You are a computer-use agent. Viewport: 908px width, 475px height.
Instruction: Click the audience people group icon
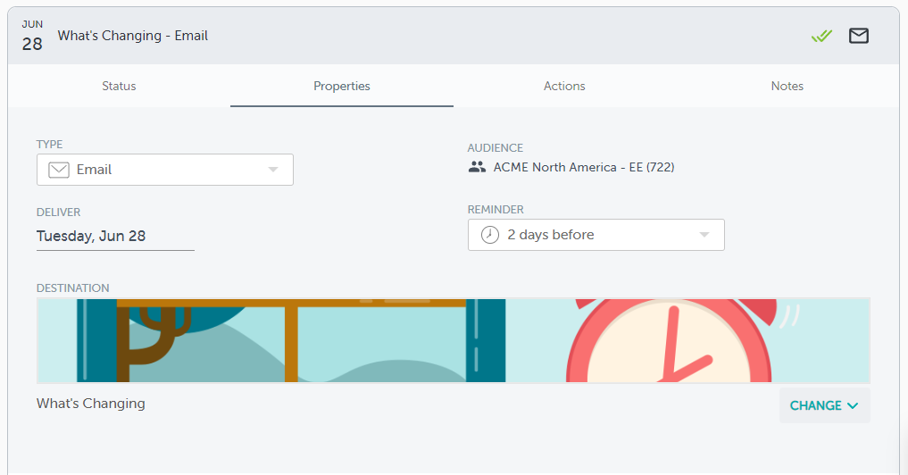pyautogui.click(x=477, y=167)
